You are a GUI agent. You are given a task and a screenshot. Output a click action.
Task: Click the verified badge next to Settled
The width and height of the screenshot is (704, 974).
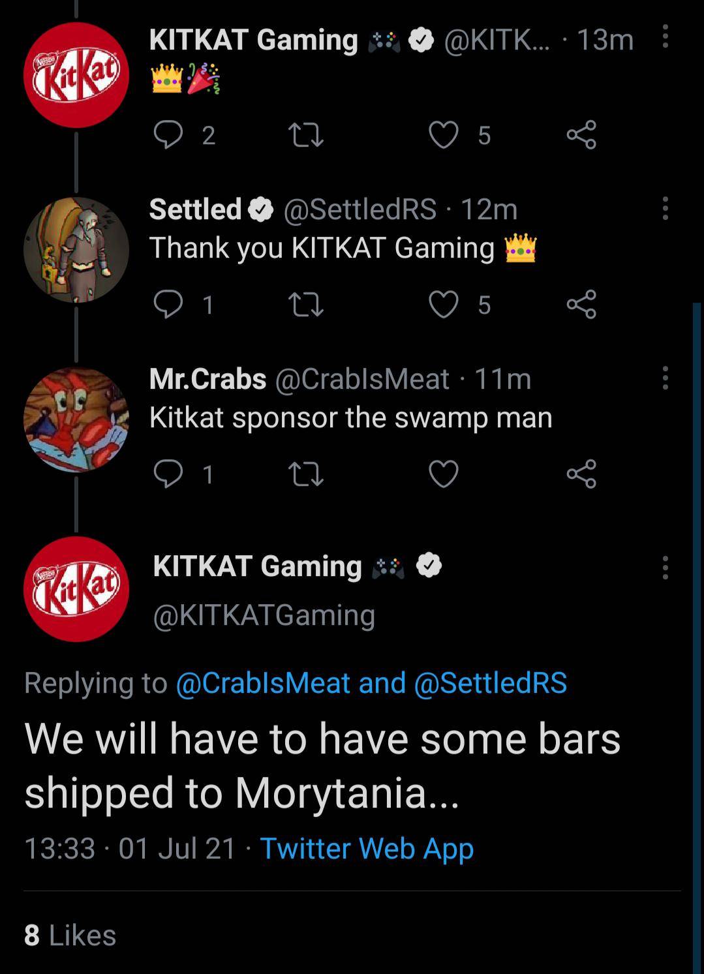click(x=261, y=209)
